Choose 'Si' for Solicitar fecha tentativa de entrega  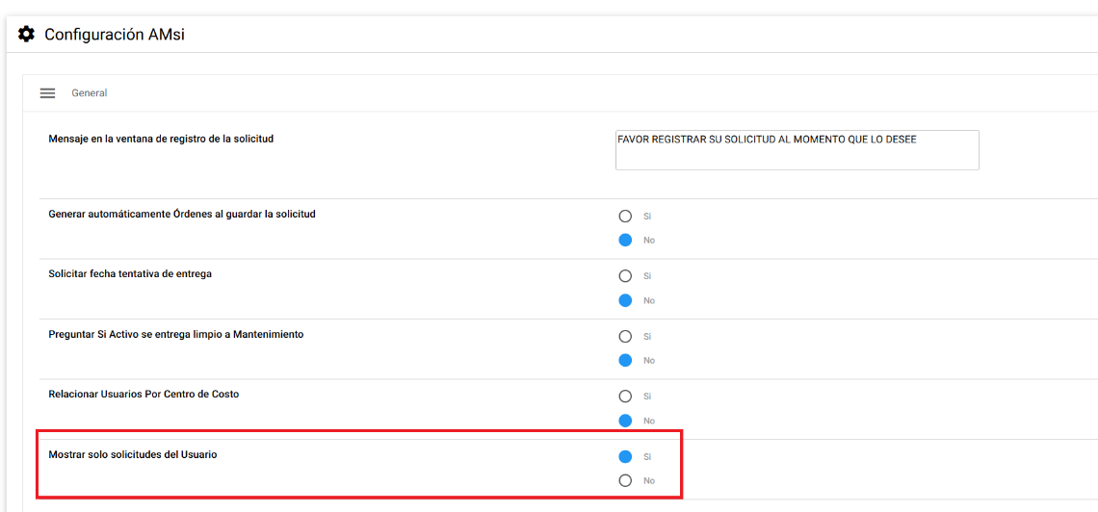(x=625, y=276)
